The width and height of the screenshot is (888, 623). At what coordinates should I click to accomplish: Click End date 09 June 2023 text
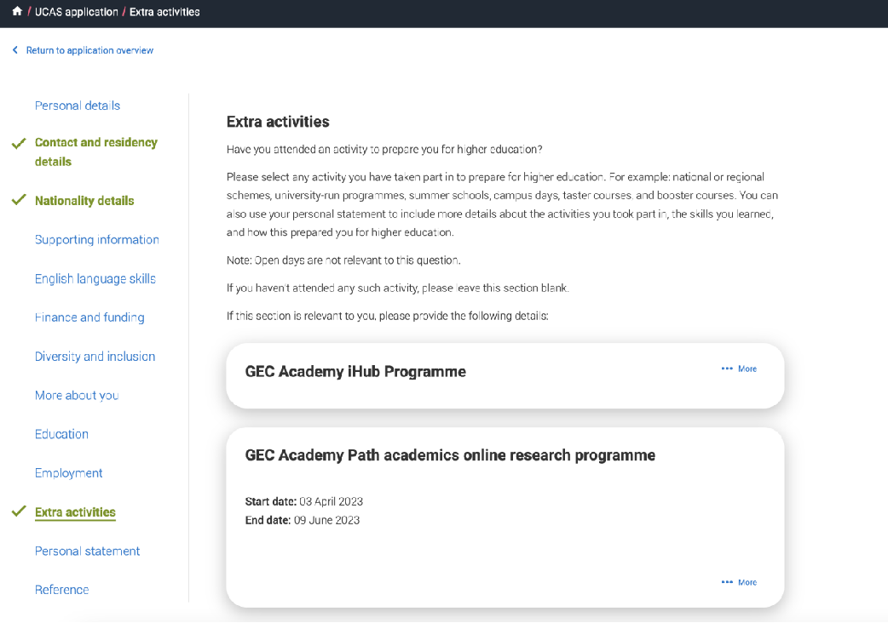(x=303, y=520)
